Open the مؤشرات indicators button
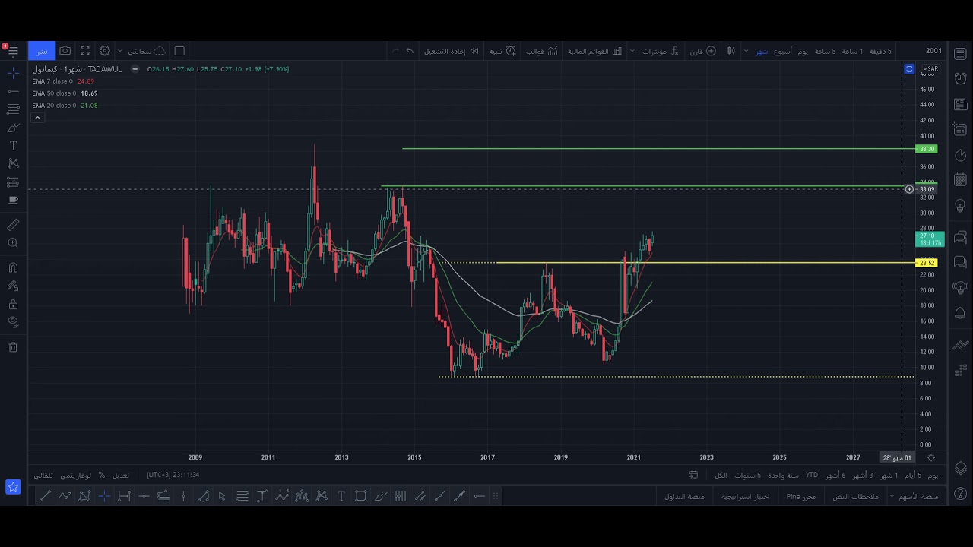This screenshot has width=973, height=547. coord(660,51)
